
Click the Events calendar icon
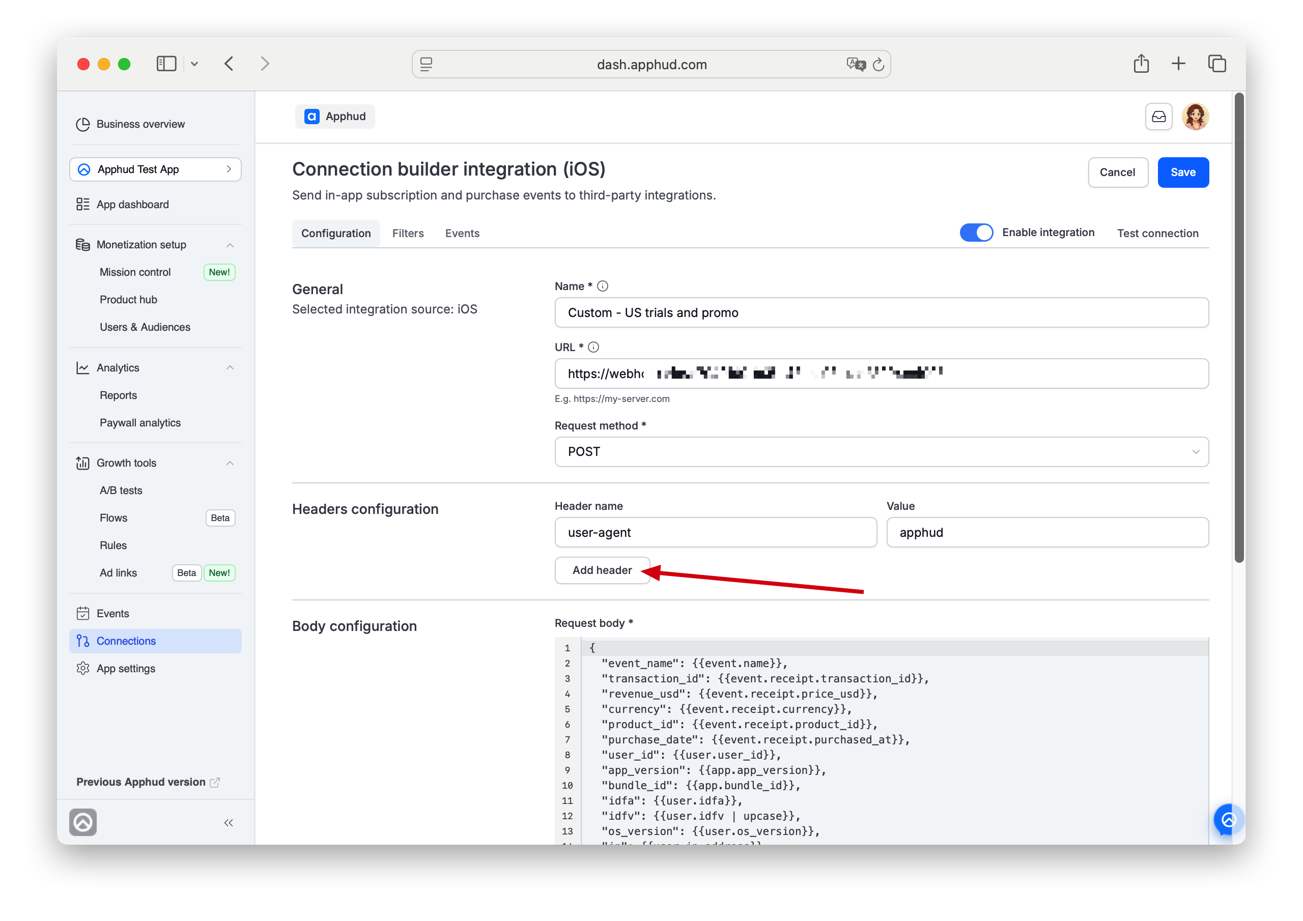[83, 614]
